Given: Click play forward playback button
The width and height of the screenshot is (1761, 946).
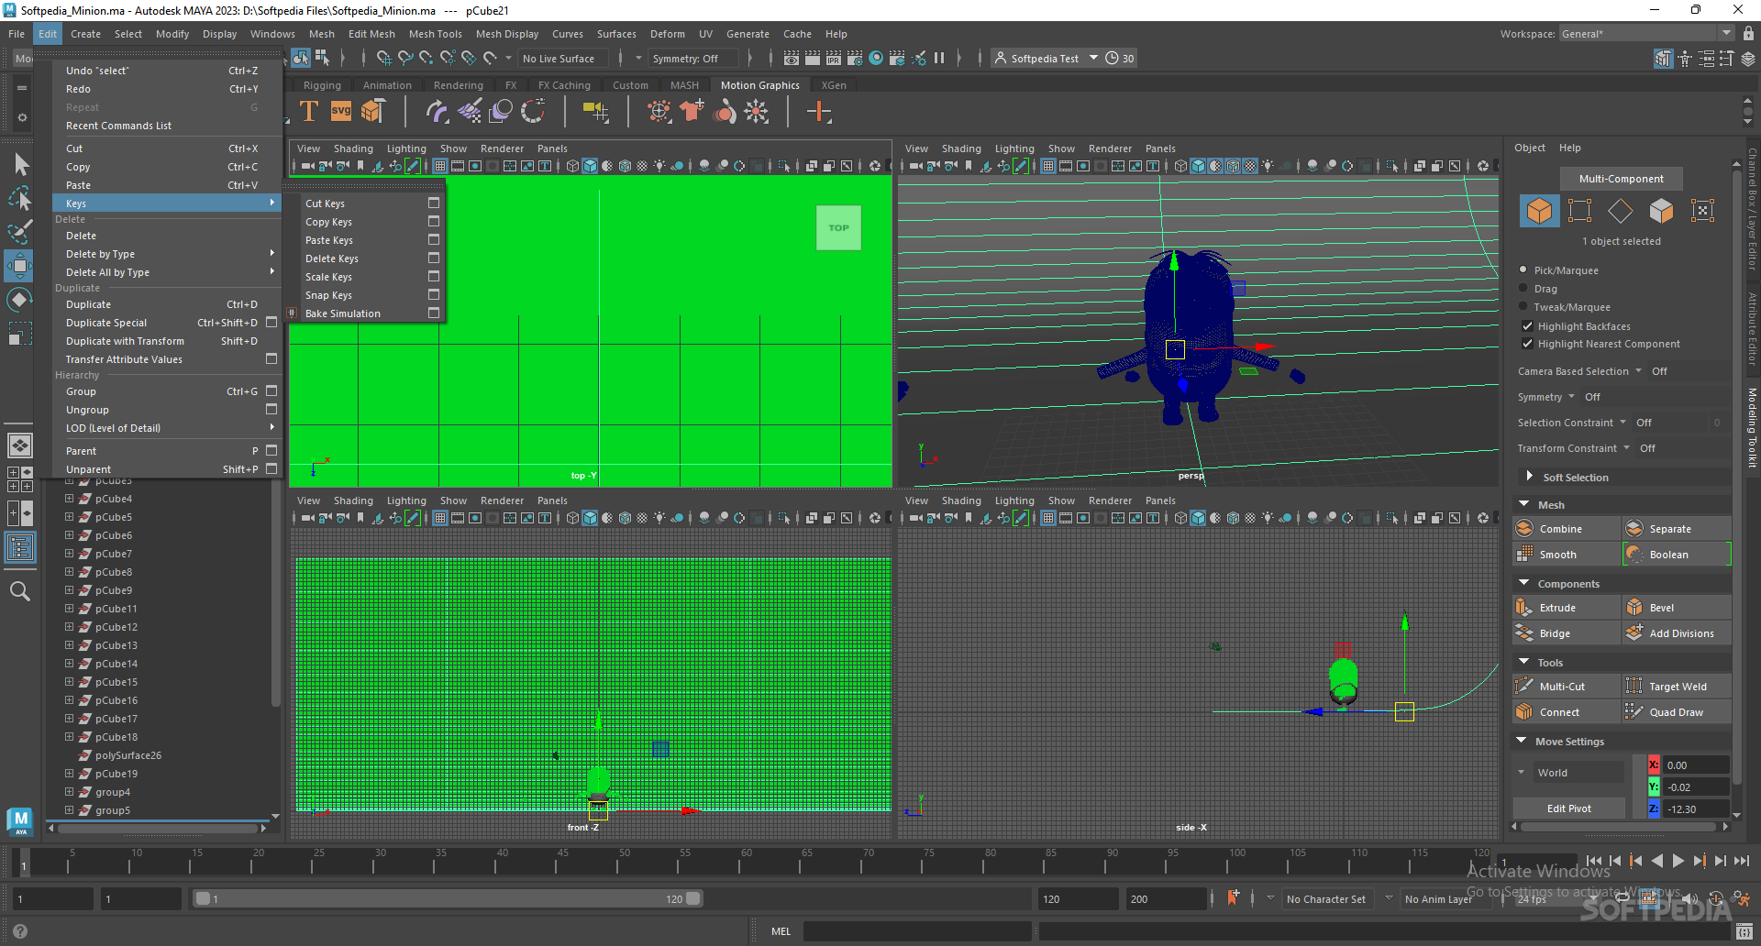Looking at the screenshot, I should pyautogui.click(x=1678, y=861).
